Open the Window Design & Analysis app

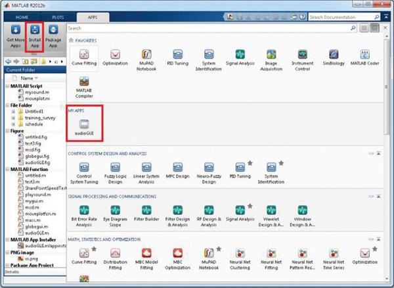point(302,216)
